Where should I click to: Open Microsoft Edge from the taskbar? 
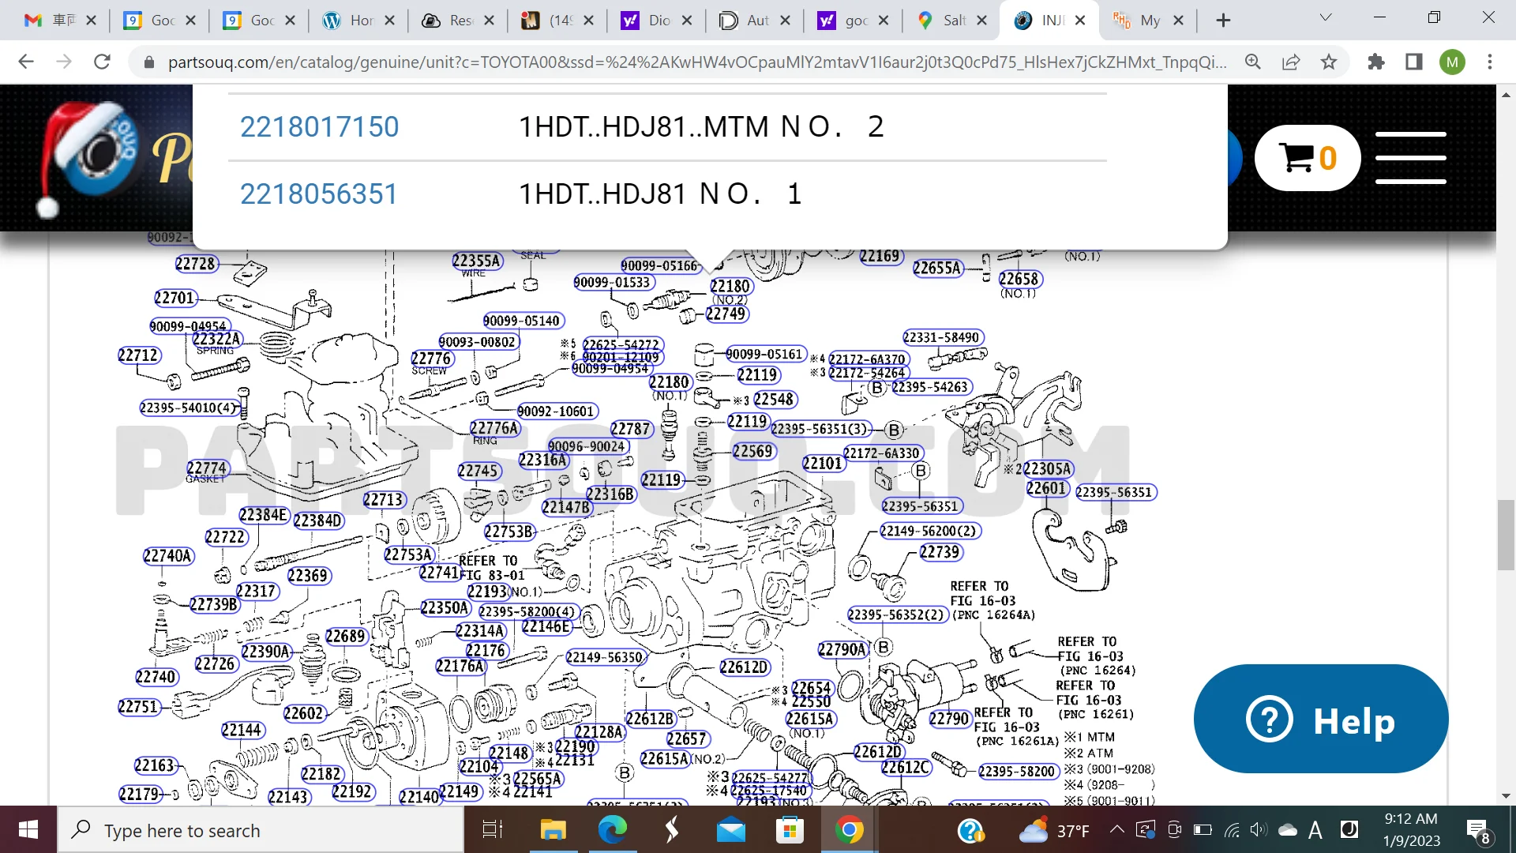coord(612,830)
